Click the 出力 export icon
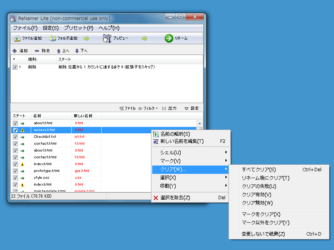 pyautogui.click(x=164, y=108)
